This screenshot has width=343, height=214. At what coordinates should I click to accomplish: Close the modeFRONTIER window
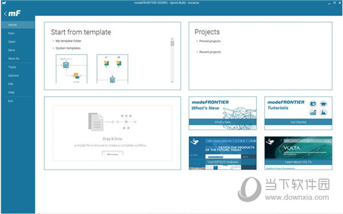[340, 3]
